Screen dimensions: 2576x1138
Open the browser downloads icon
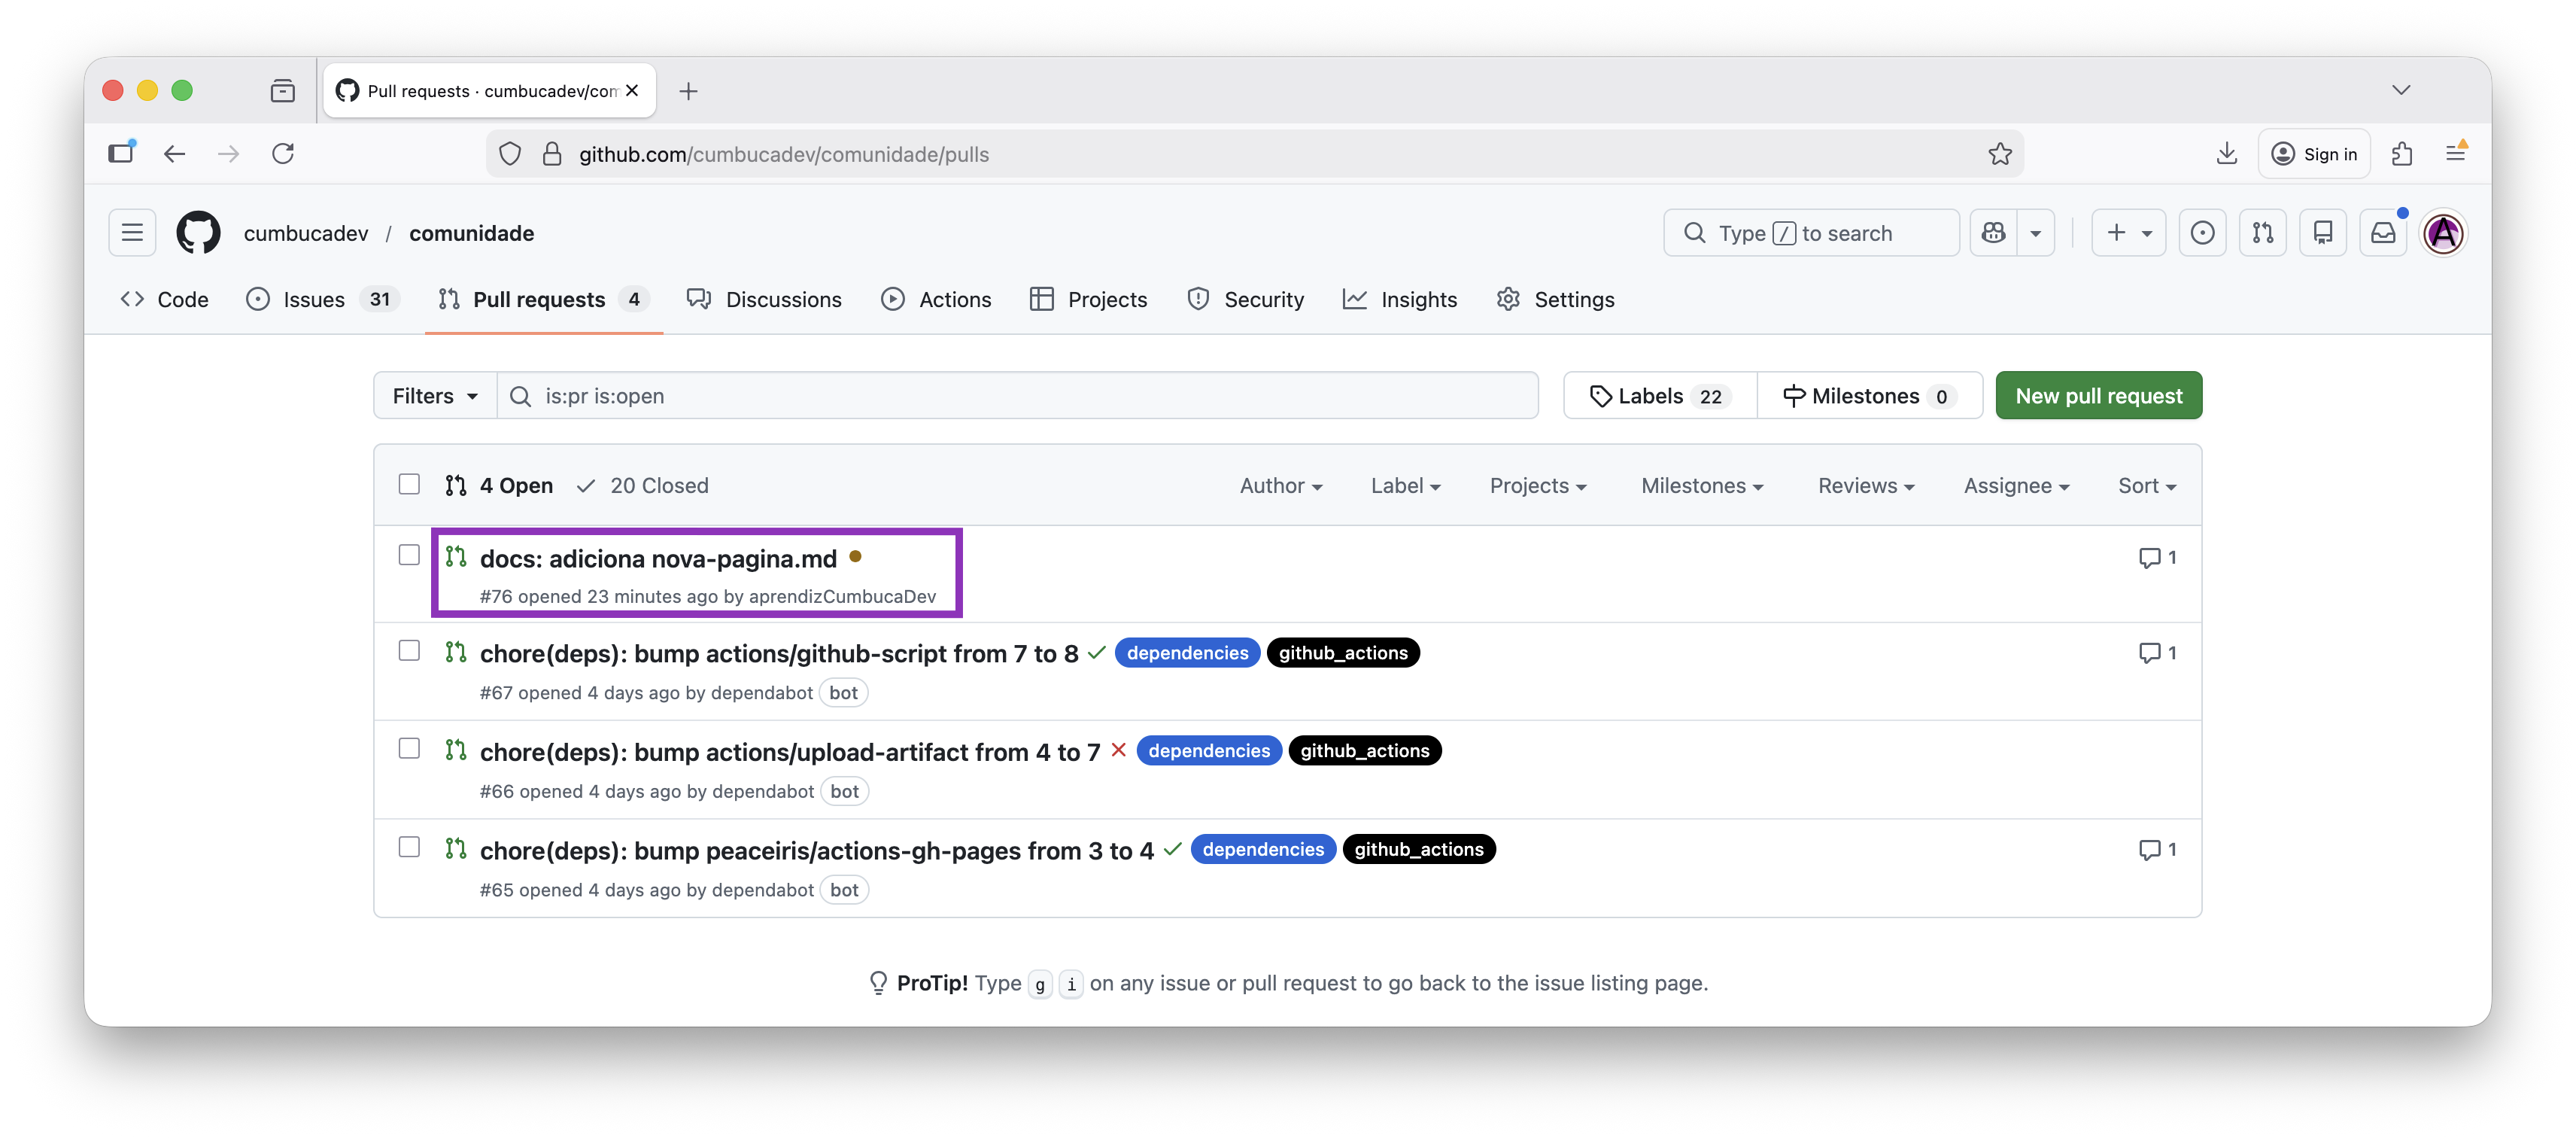(x=2226, y=154)
